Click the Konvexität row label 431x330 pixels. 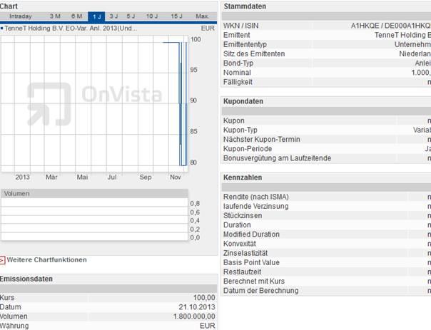coord(240,244)
